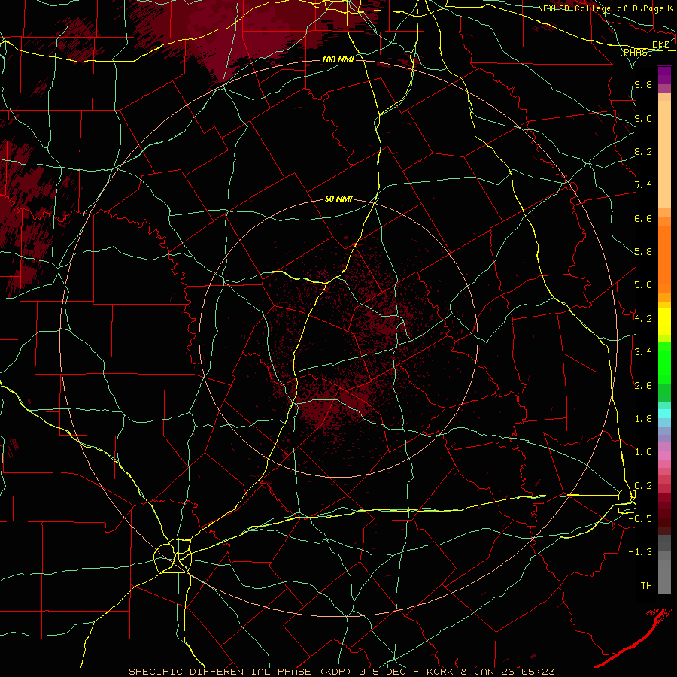677x677 pixels.
Task: Click the 7.4 scale label
Action: [x=643, y=185]
